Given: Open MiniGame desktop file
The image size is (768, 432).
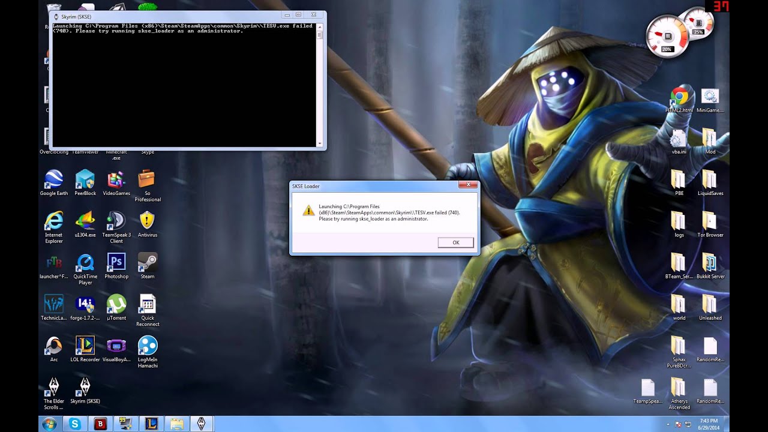Looking at the screenshot, I should [x=710, y=100].
